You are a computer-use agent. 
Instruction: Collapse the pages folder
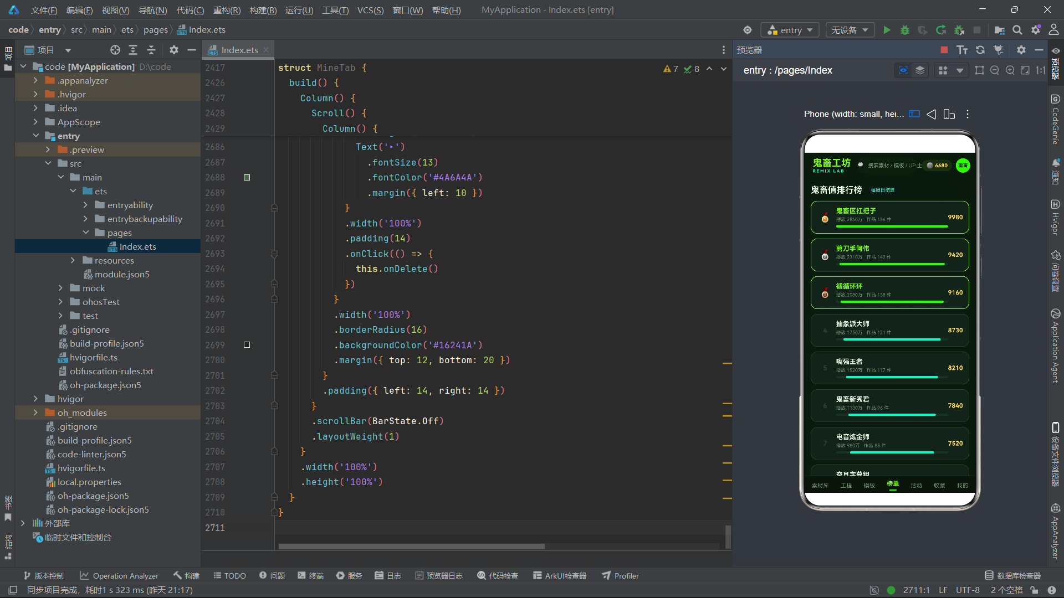(x=85, y=233)
